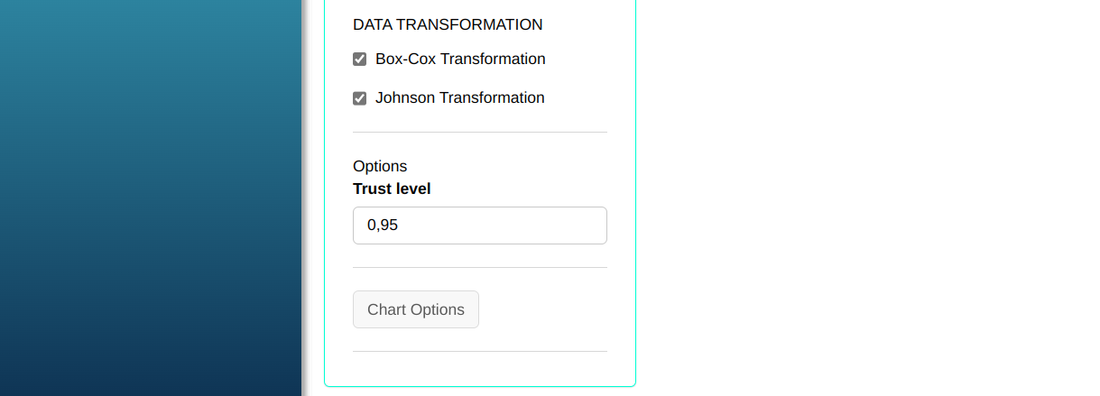This screenshot has width=1100, height=396.
Task: Click the "Johnson Transformation" label text
Action: 459,98
